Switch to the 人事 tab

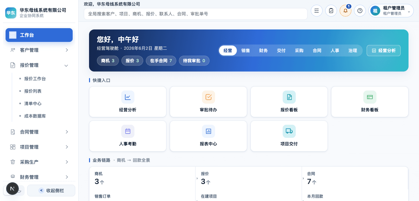point(335,50)
